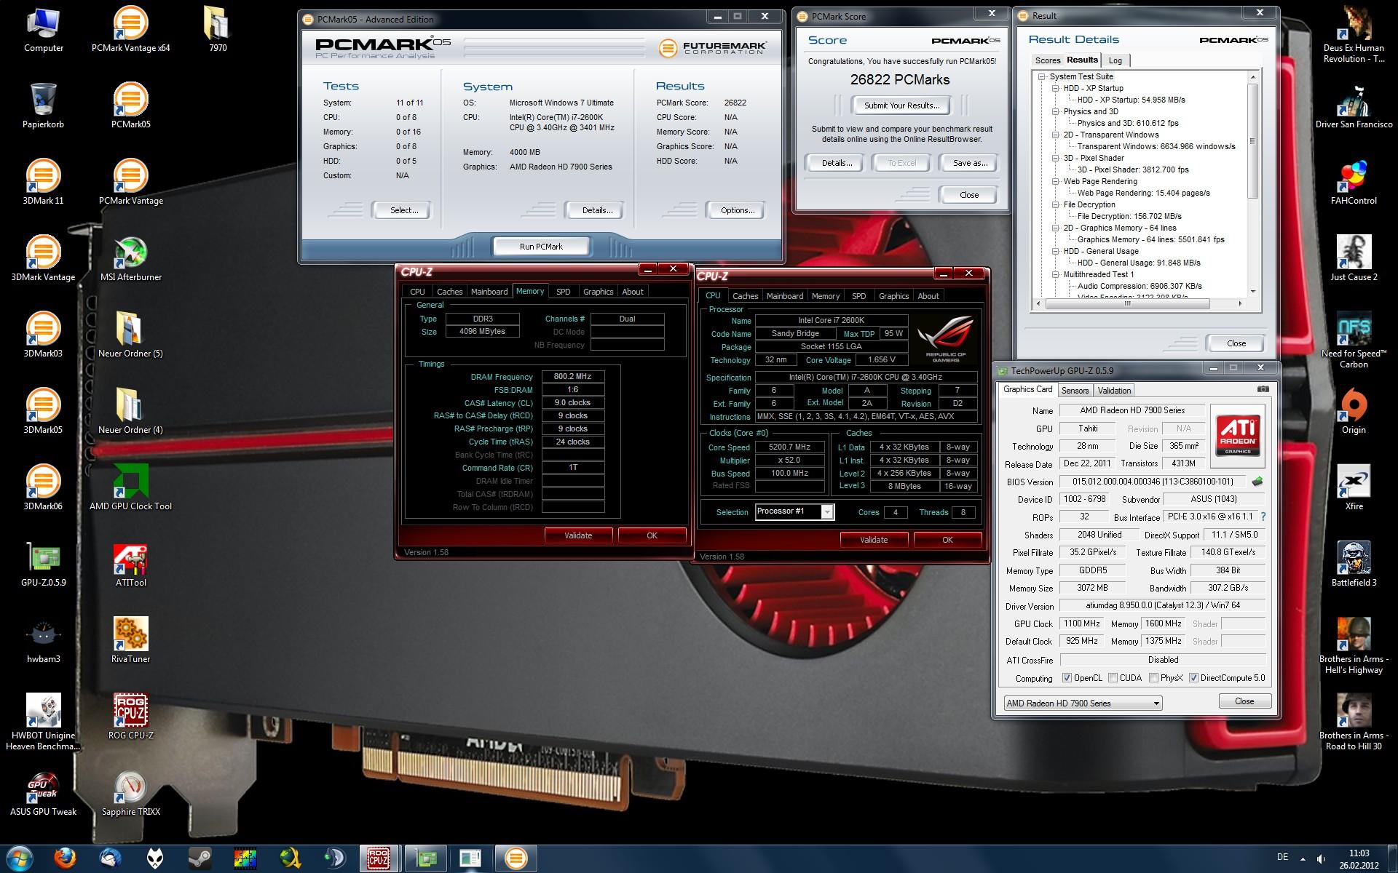Collapse the 2D - Transparent Windows node
This screenshot has width=1398, height=873.
coord(1056,135)
